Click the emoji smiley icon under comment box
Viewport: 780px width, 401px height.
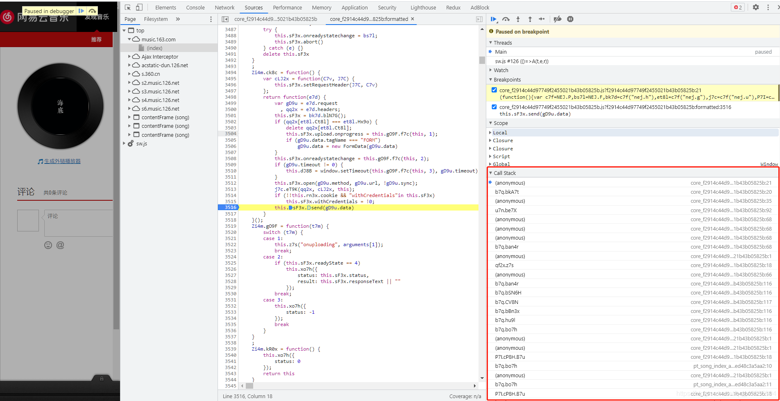click(48, 245)
